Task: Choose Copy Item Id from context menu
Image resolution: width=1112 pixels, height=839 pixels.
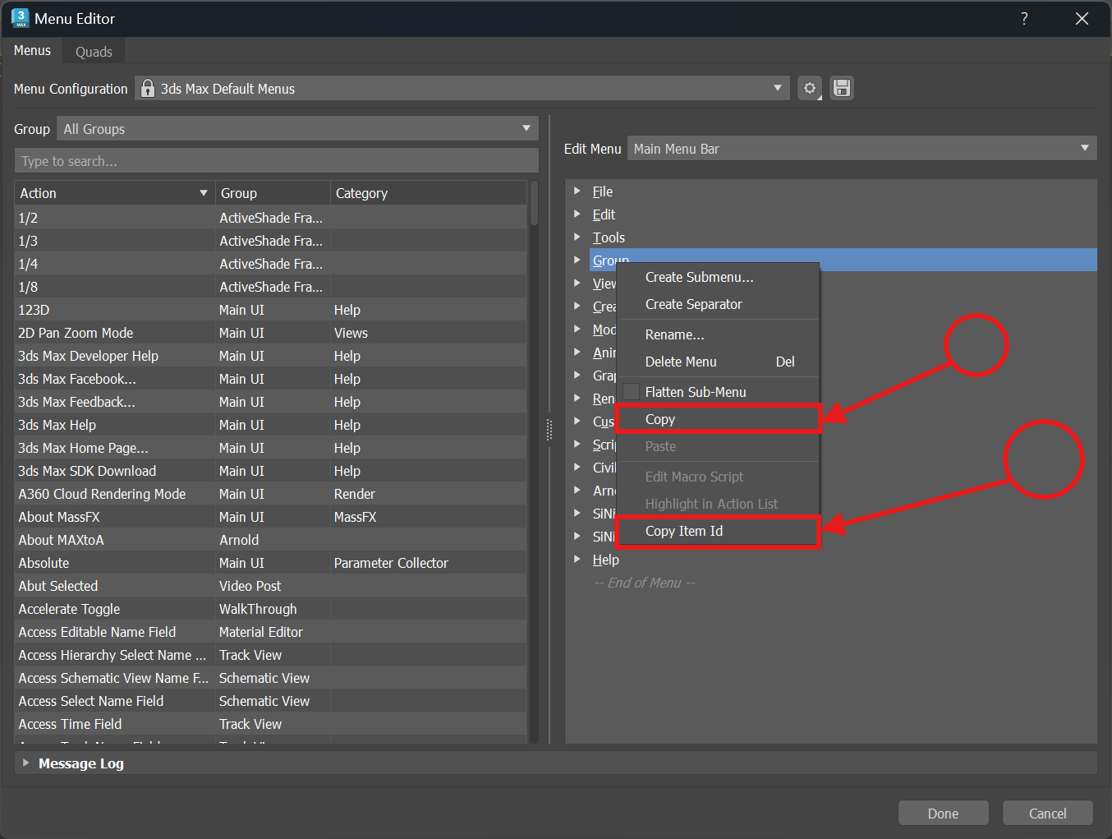Action: [718, 531]
